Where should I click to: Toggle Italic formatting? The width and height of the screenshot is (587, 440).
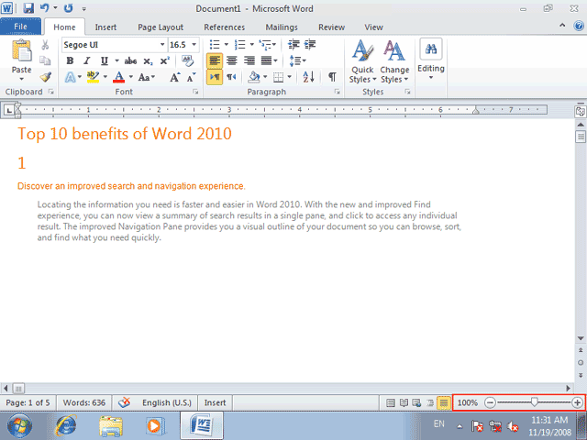[87, 61]
